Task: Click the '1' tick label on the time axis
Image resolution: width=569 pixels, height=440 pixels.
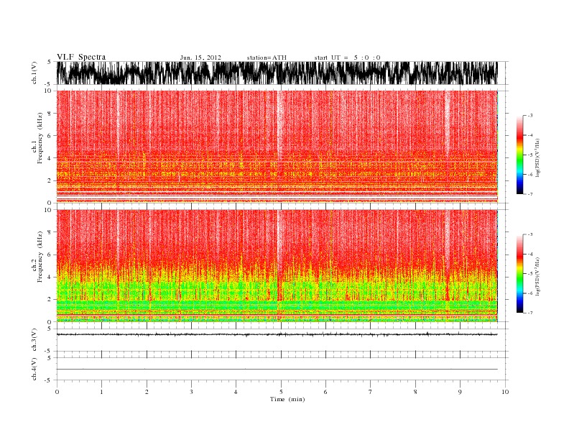Action: click(101, 392)
